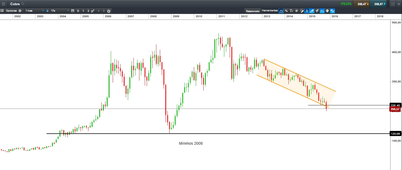Click the 500,00 price axis label
The image size is (402, 170).
click(x=396, y=22)
